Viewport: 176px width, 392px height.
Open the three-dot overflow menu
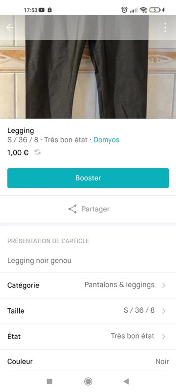165,27
